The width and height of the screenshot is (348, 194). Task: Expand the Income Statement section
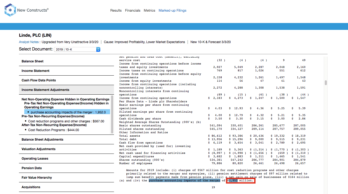pyautogui.click(x=66, y=71)
